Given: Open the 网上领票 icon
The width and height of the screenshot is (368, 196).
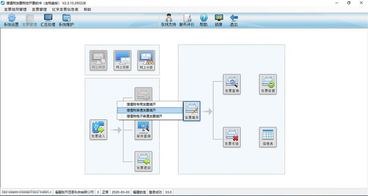Looking at the screenshot, I should pos(123,60).
